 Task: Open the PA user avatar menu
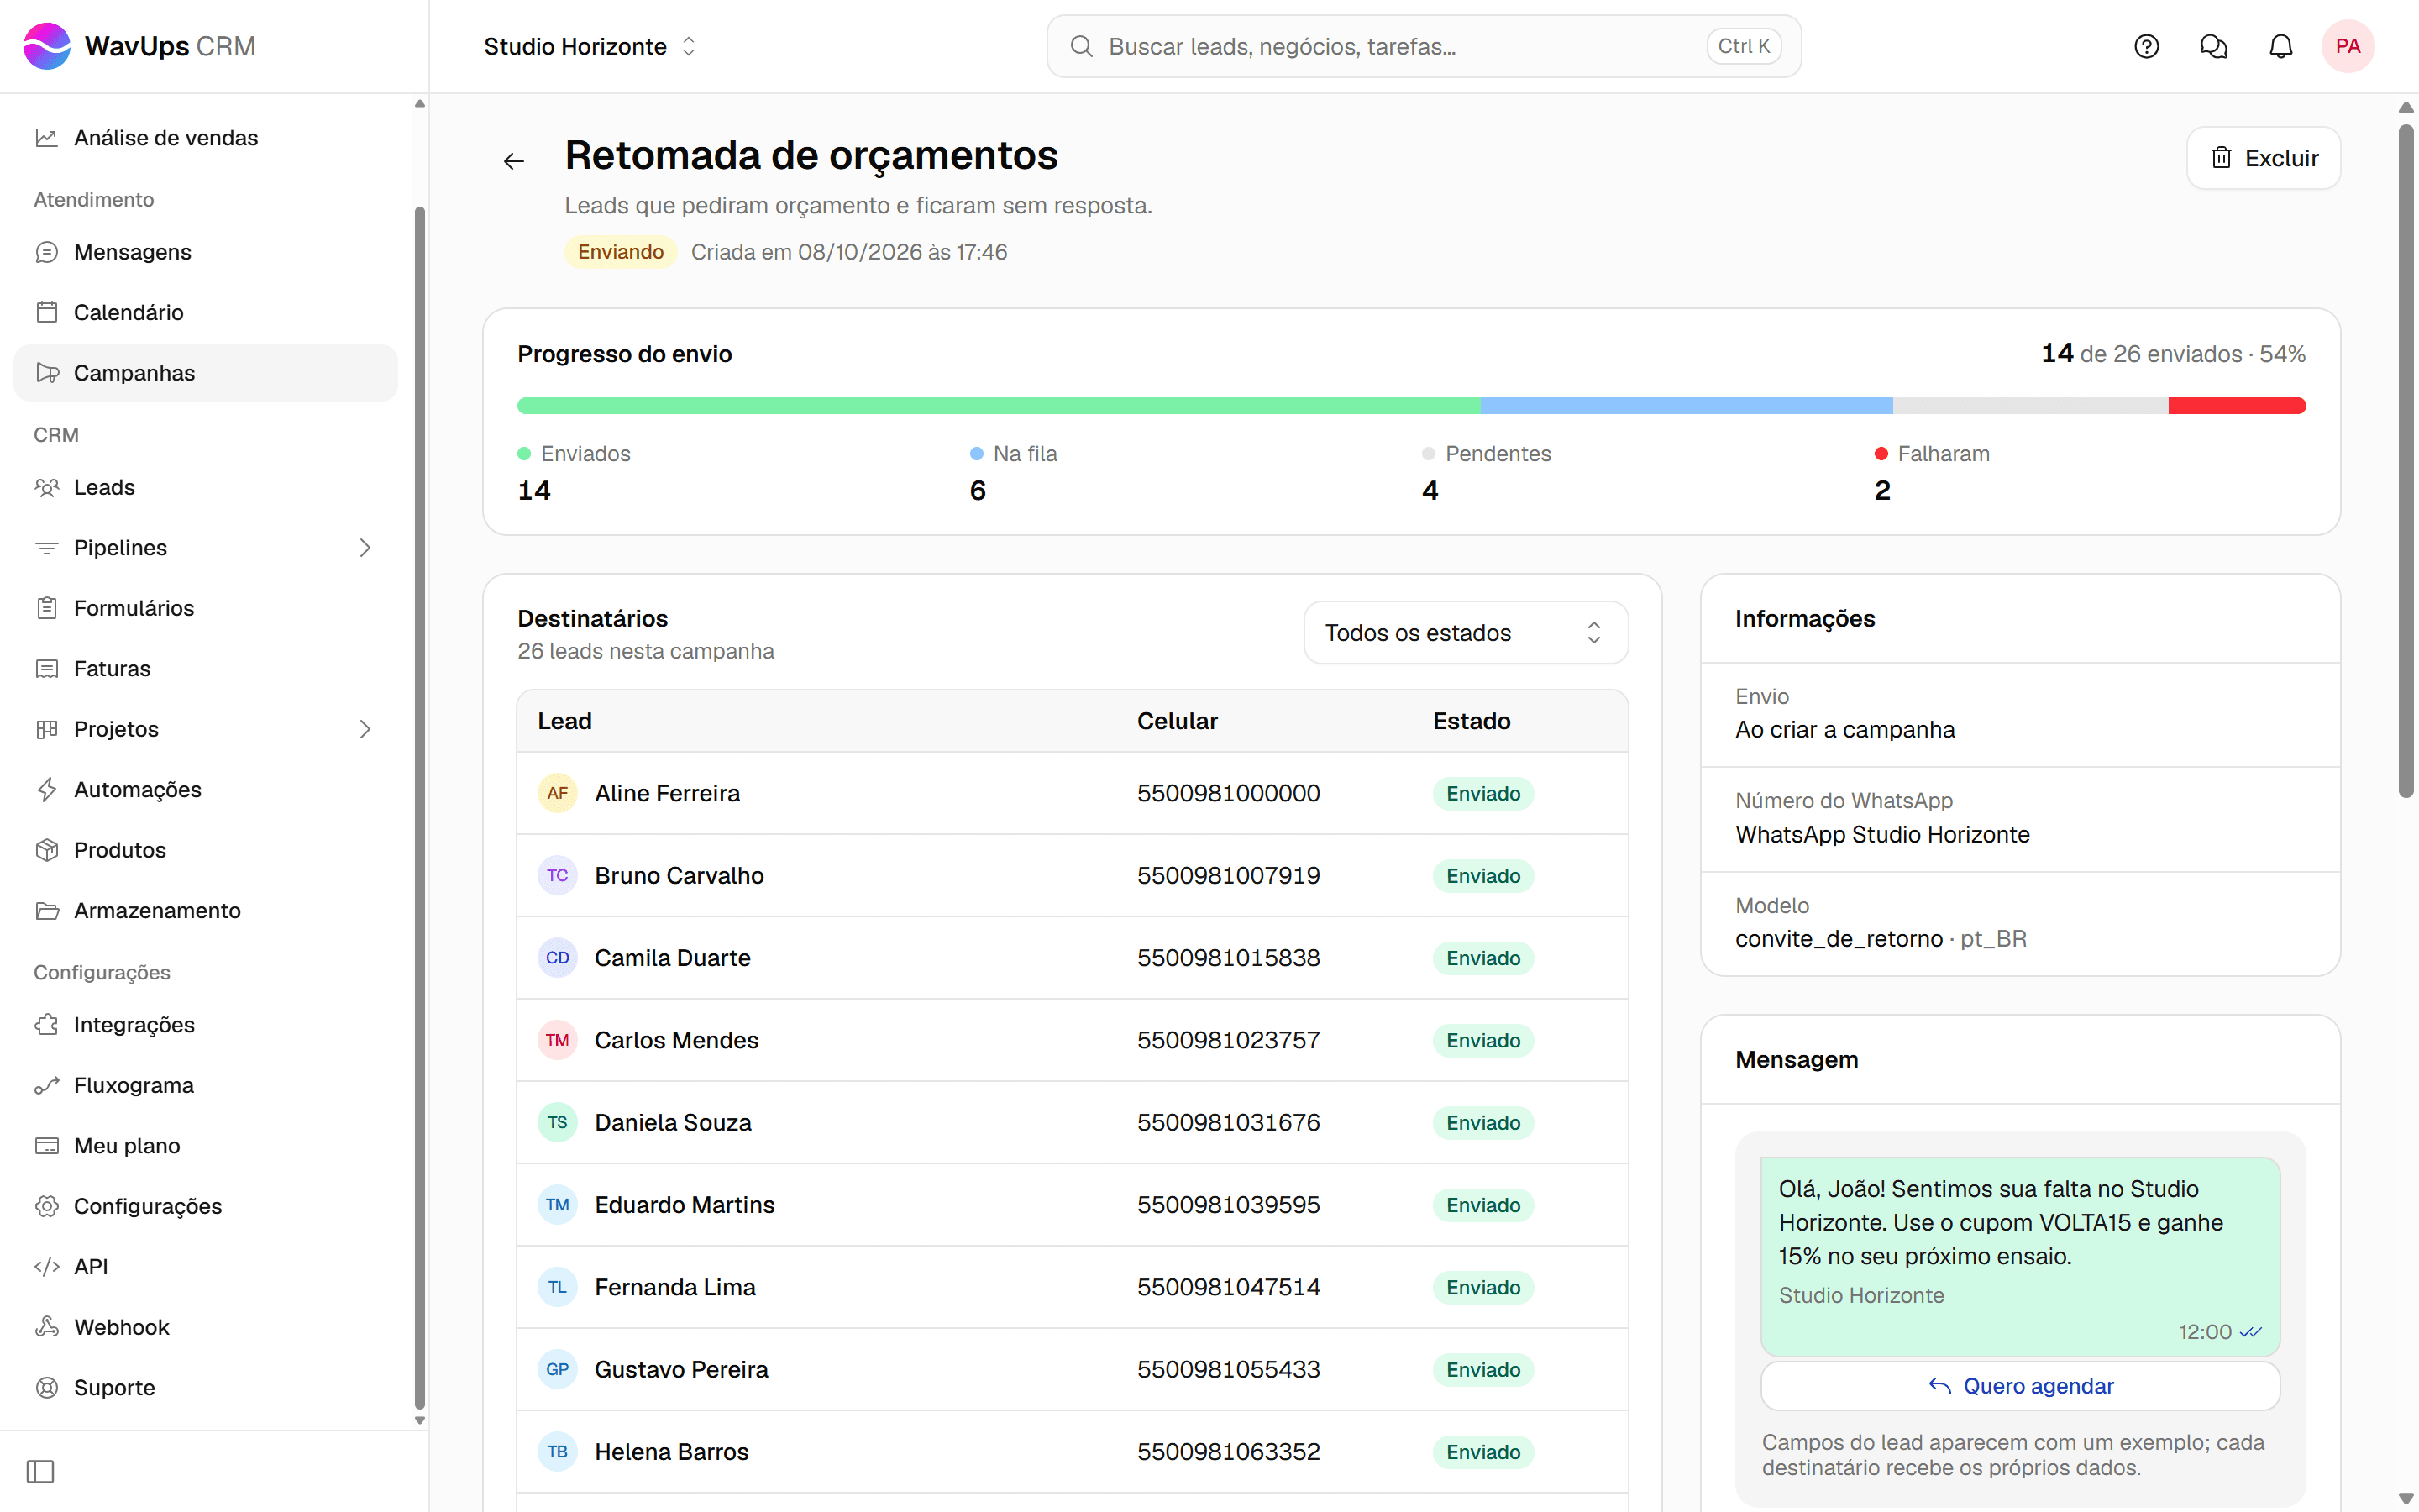(x=2347, y=46)
